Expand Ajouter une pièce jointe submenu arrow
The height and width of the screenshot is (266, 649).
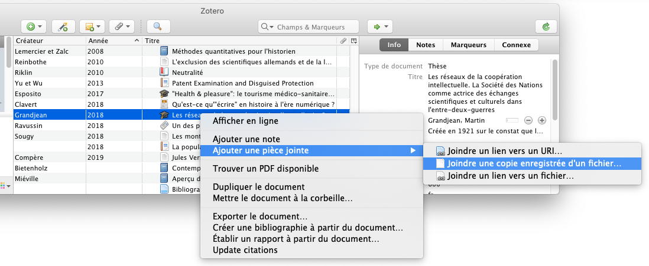[x=413, y=151]
